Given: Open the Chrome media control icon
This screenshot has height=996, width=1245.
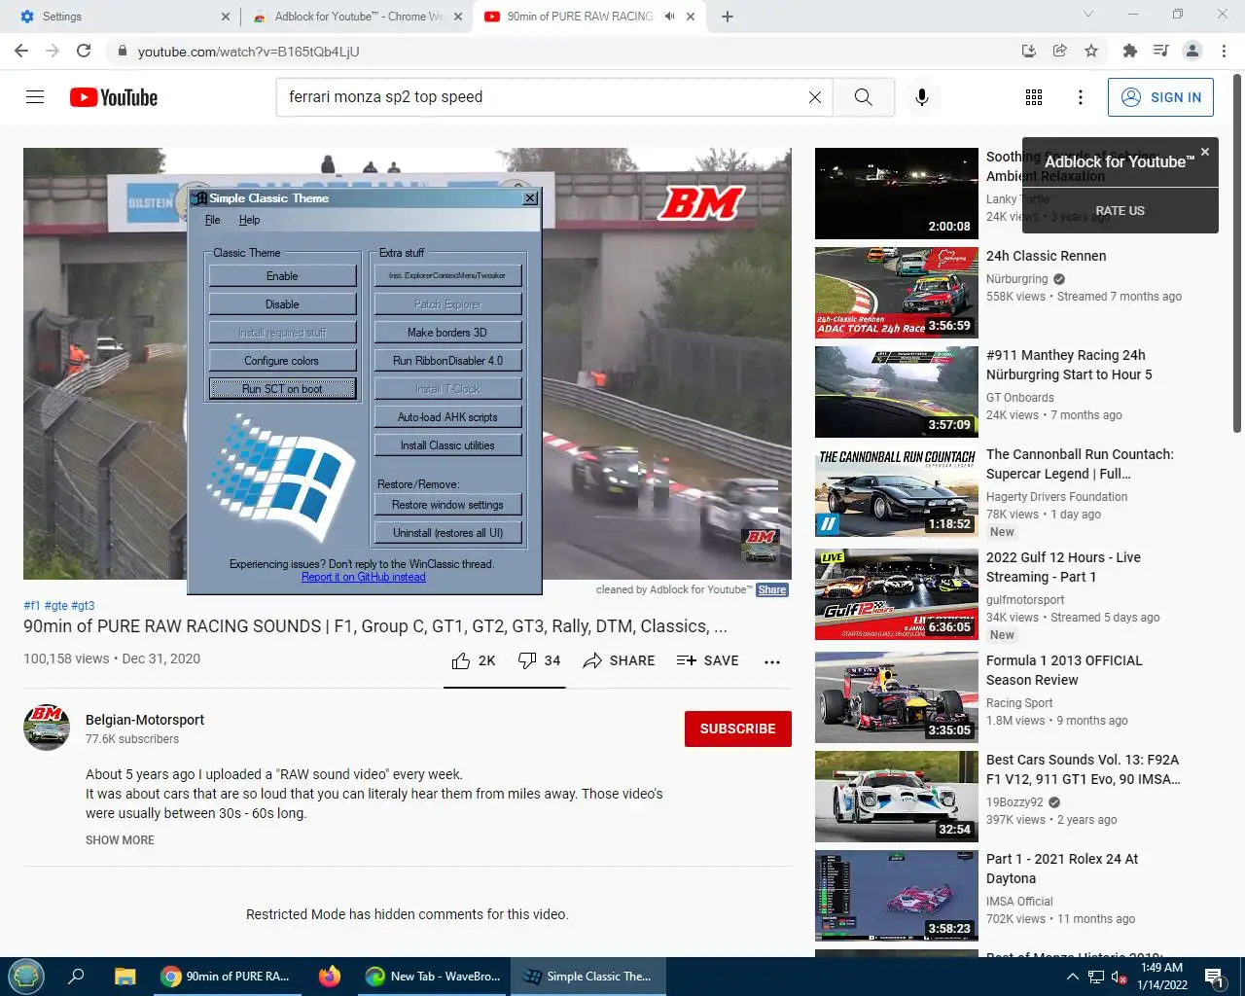Looking at the screenshot, I should [x=1160, y=51].
